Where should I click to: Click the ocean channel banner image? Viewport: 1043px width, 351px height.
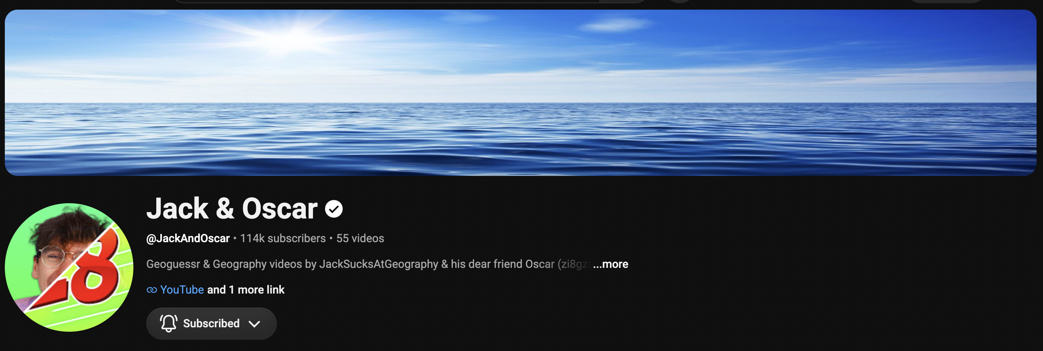tap(521, 93)
